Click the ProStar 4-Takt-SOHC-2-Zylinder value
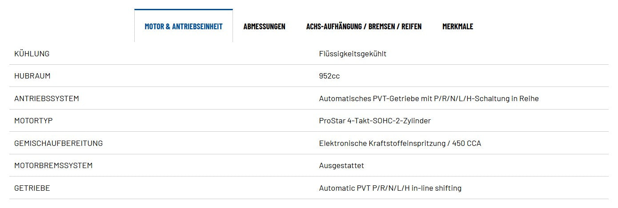 point(375,121)
